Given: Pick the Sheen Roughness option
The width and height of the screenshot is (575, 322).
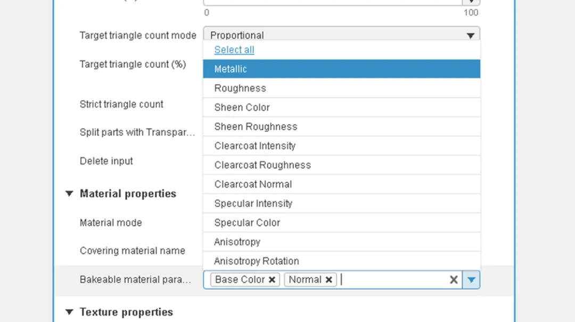Looking at the screenshot, I should coord(256,127).
